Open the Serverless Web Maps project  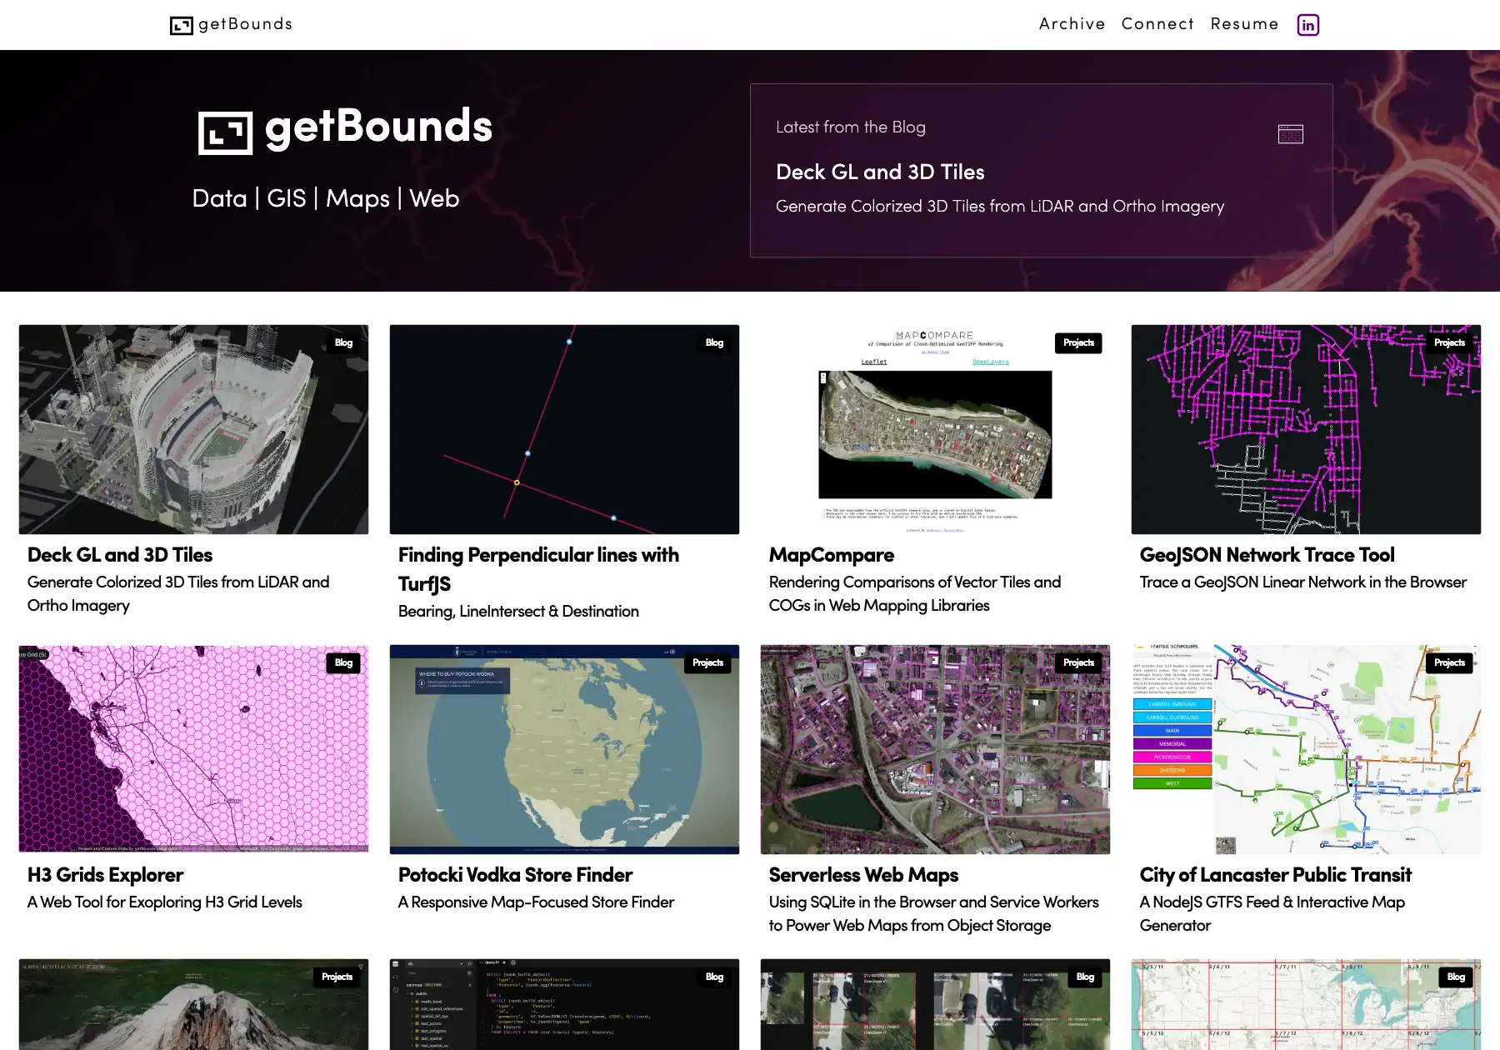tap(862, 875)
